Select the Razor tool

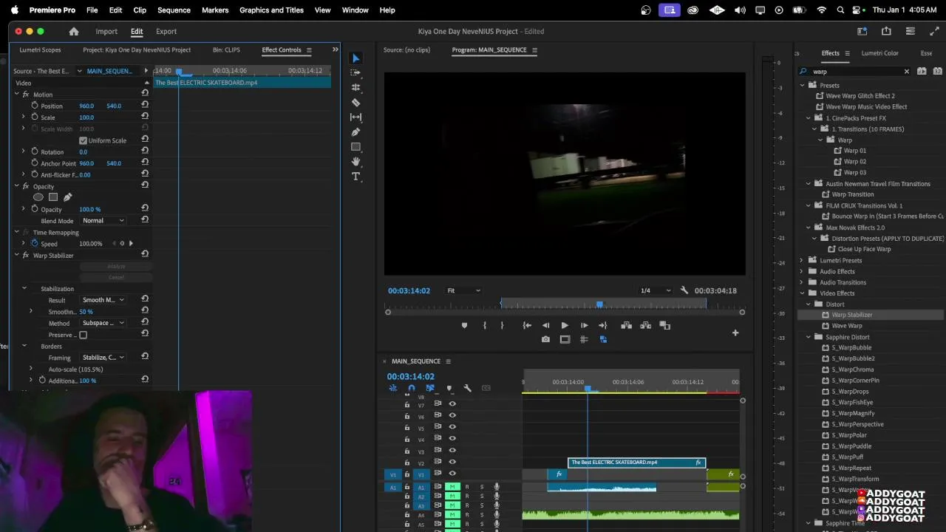tap(355, 103)
